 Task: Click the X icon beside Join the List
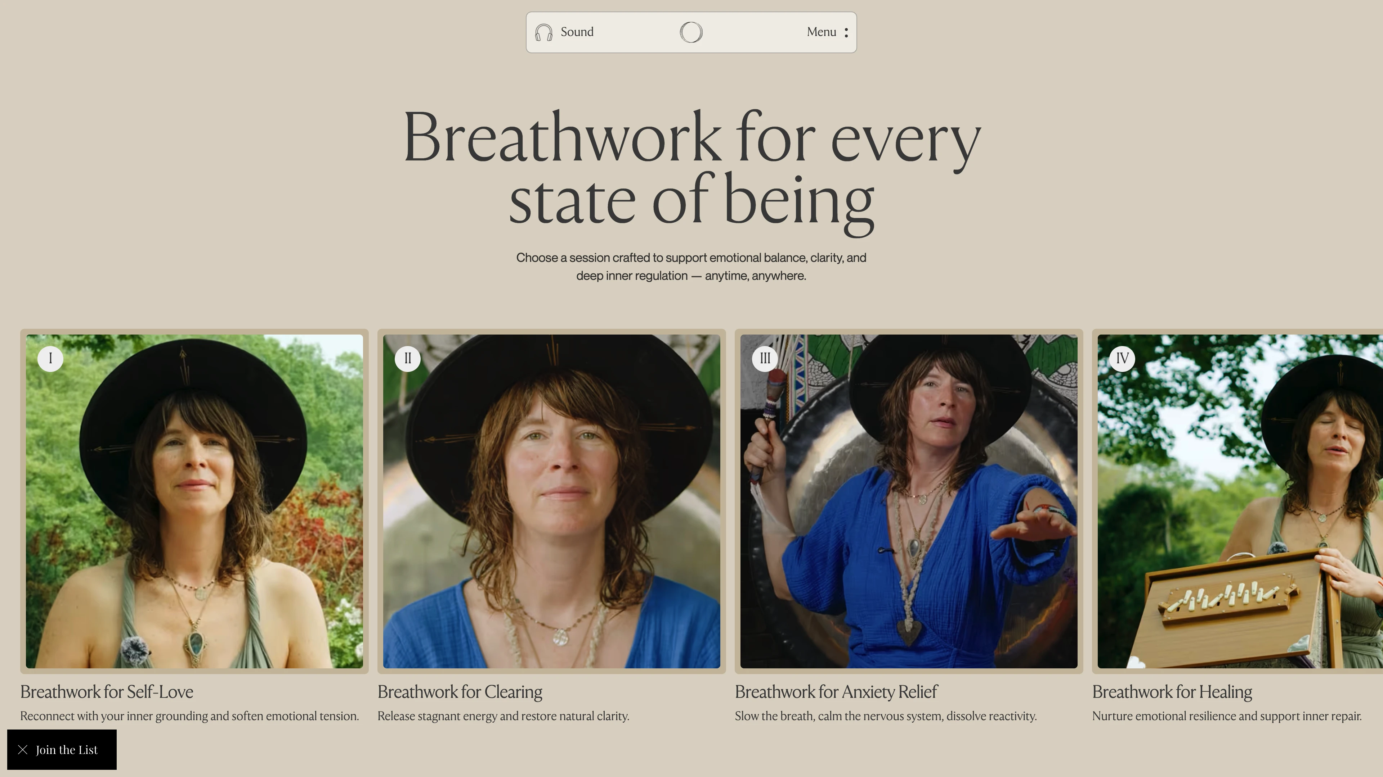tap(23, 750)
